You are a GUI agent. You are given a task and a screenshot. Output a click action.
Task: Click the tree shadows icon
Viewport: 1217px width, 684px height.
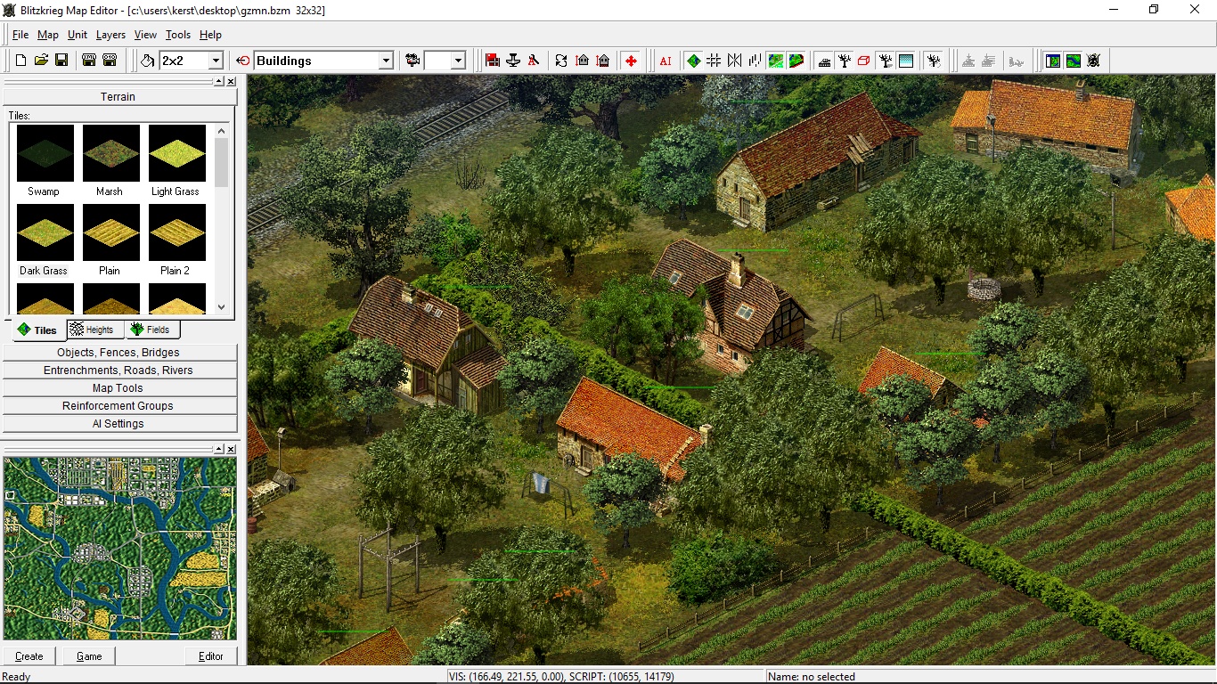click(x=886, y=61)
